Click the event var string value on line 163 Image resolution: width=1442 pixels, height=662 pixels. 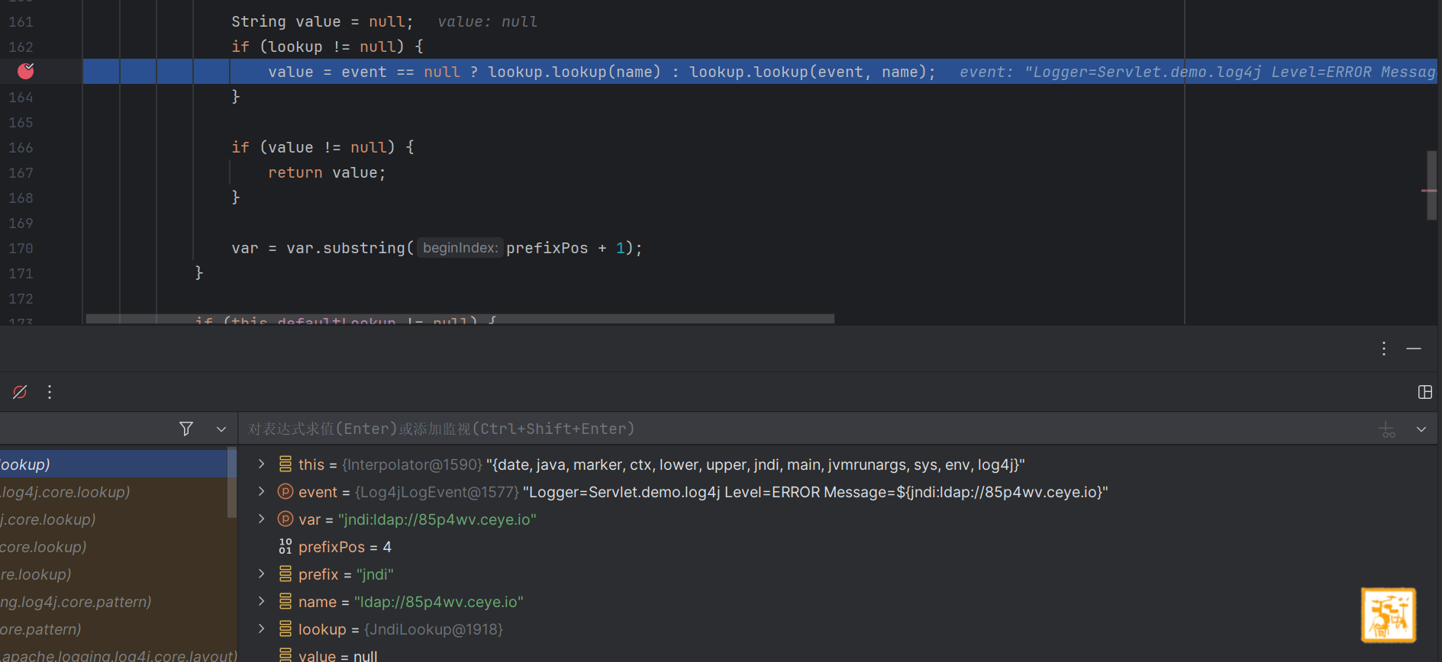tap(1229, 72)
